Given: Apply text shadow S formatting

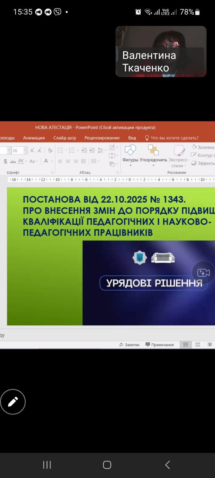Looking at the screenshot, I should (5, 161).
